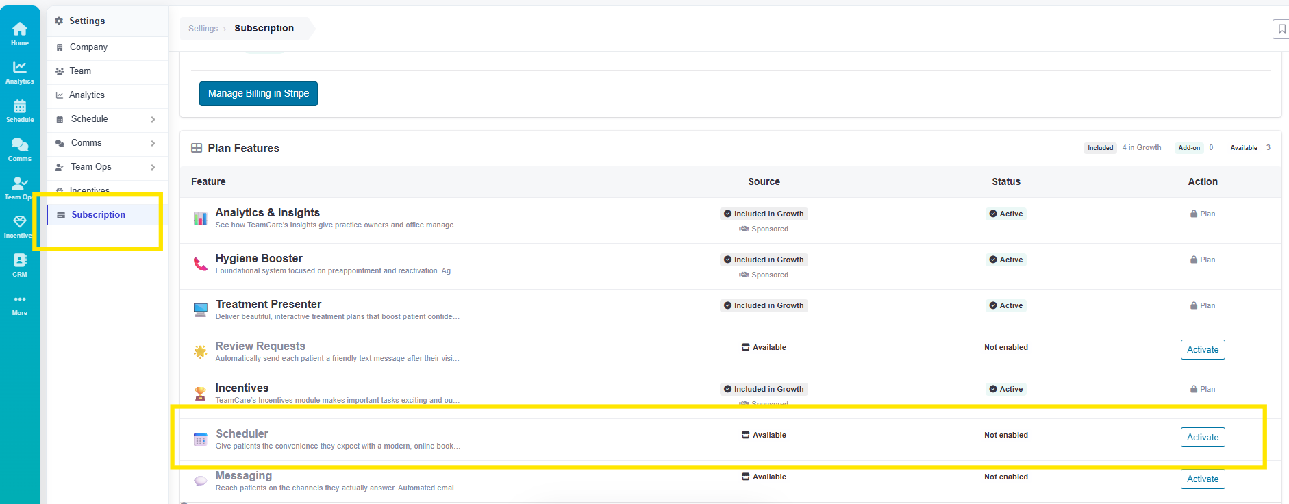Click the Messaging speech bubble icon
The image size is (1289, 504).
click(200, 481)
